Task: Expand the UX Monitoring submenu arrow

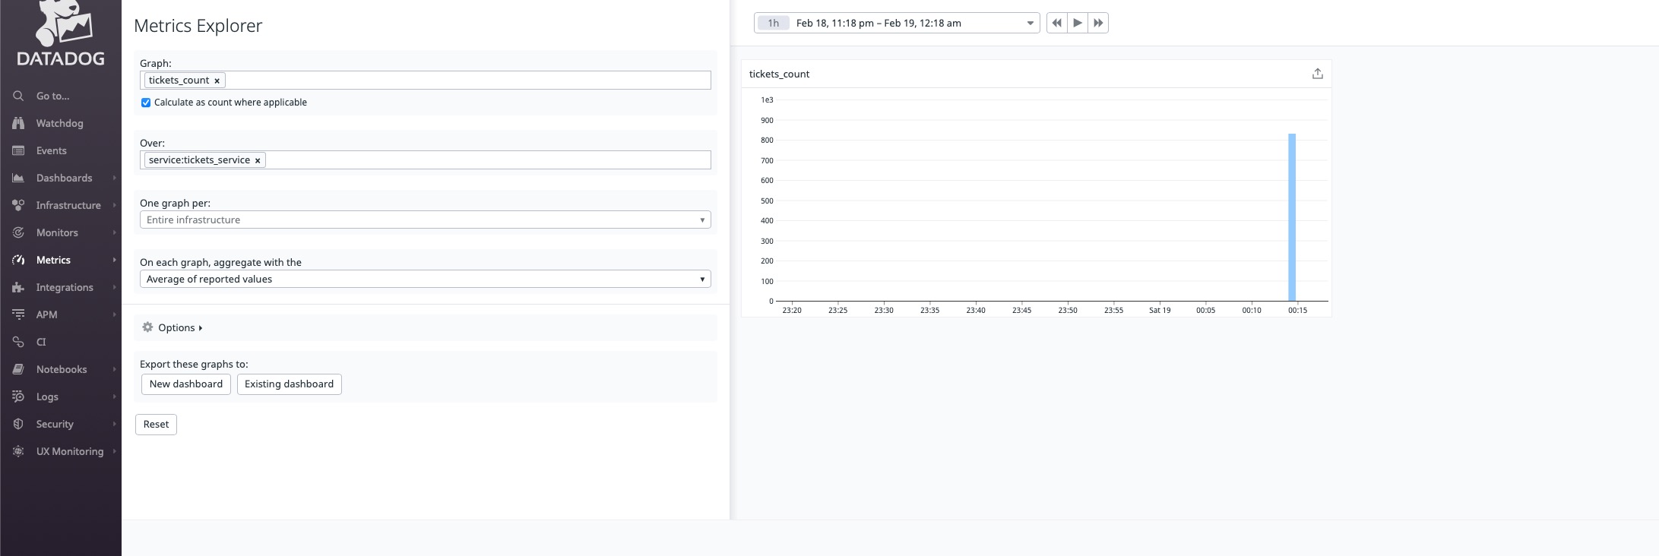Action: pos(115,451)
